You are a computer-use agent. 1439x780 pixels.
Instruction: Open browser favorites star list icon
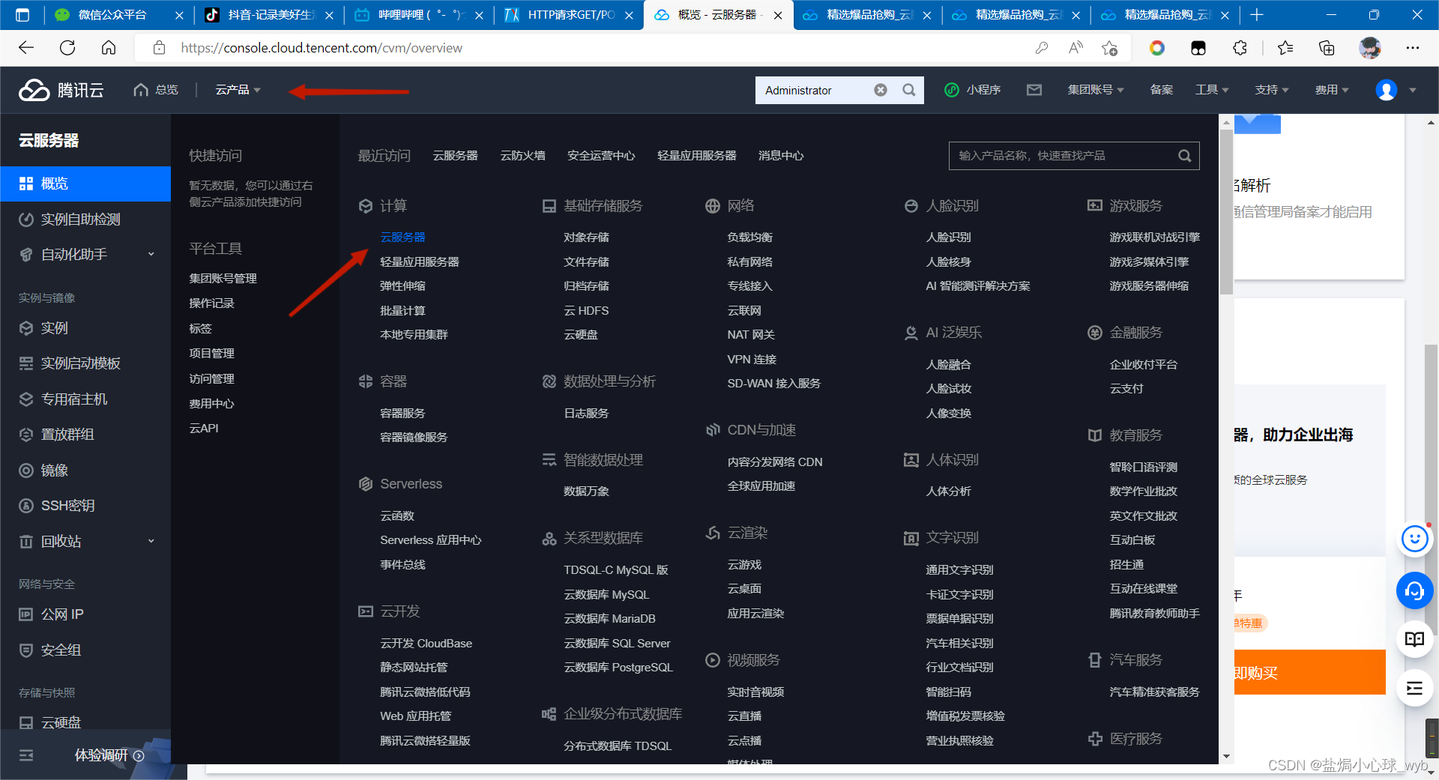(1285, 48)
